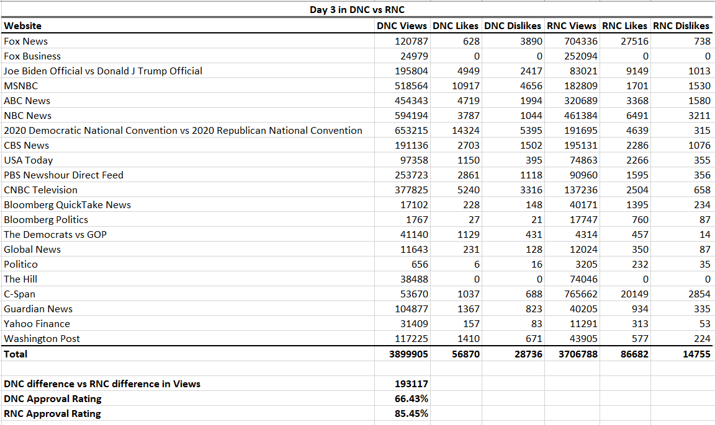Screen dimensions: 715x425
Task: Click the 'Bloomberg Politics' cell
Action: (x=188, y=219)
